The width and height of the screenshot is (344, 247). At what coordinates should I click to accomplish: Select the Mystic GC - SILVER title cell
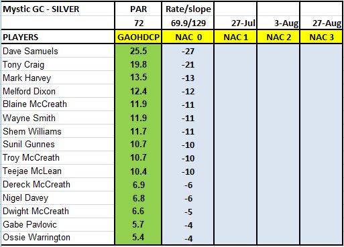coord(58,9)
